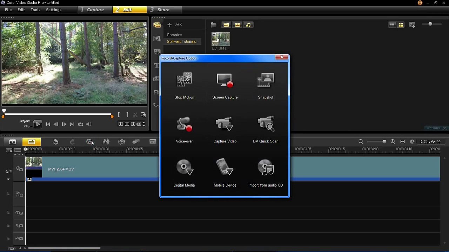The height and width of the screenshot is (252, 449).
Task: Open the Settings menu
Action: pos(54,10)
